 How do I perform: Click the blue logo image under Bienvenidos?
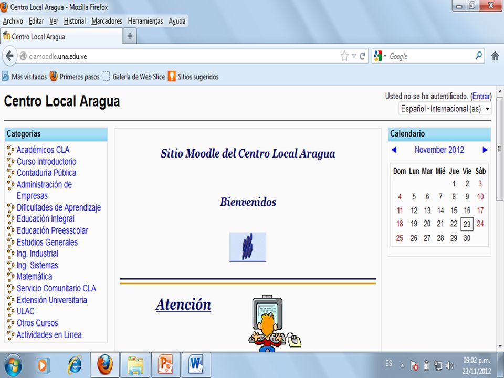click(x=248, y=247)
